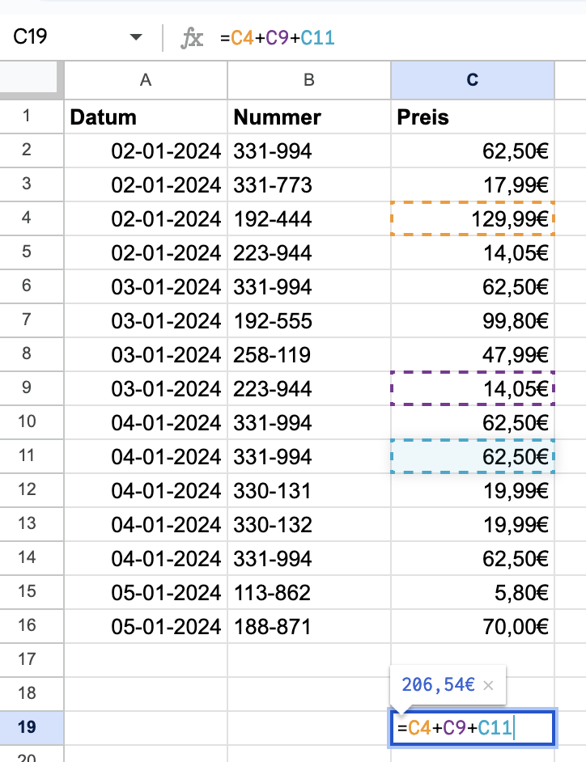Select cell with number 192-555
The image size is (586, 762).
click(309, 321)
